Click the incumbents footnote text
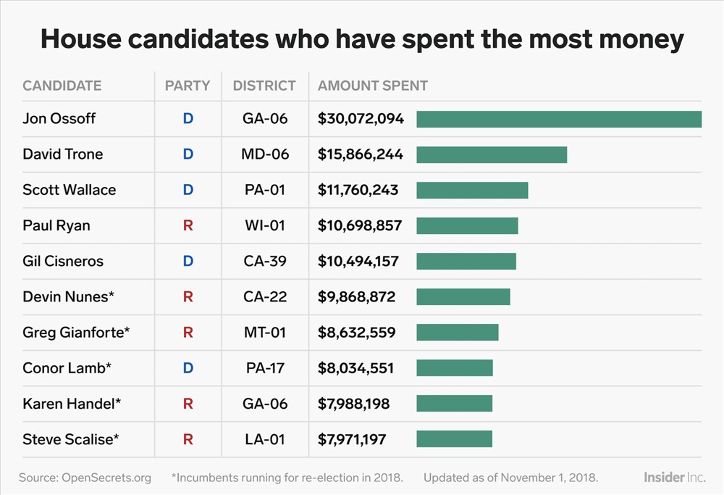724x495 pixels. (287, 478)
